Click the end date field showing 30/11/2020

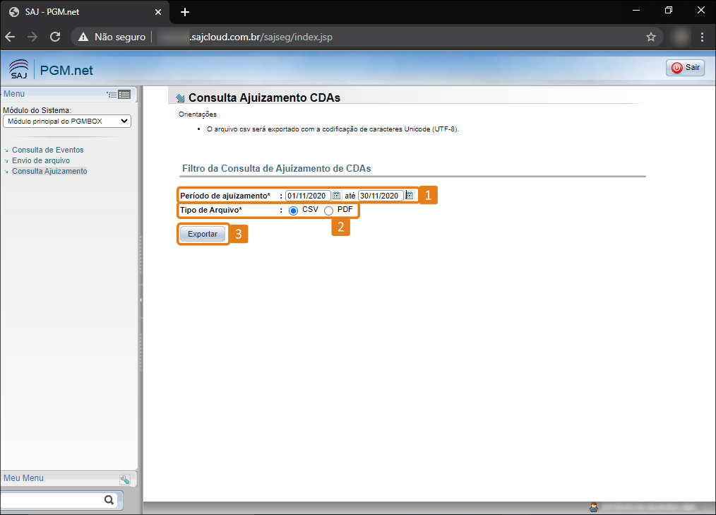(x=381, y=196)
